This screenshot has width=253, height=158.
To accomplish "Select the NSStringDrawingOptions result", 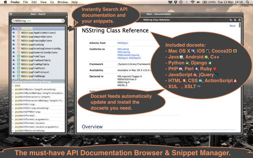I will (x=38, y=40).
